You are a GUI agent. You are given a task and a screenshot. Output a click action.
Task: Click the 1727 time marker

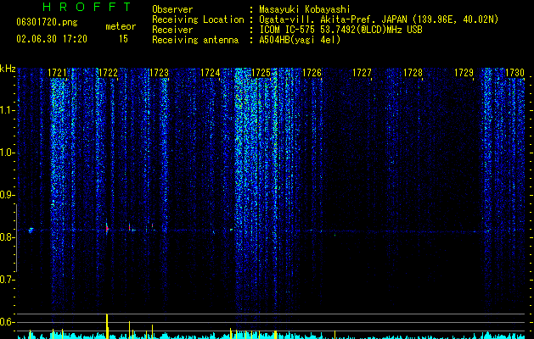(362, 73)
